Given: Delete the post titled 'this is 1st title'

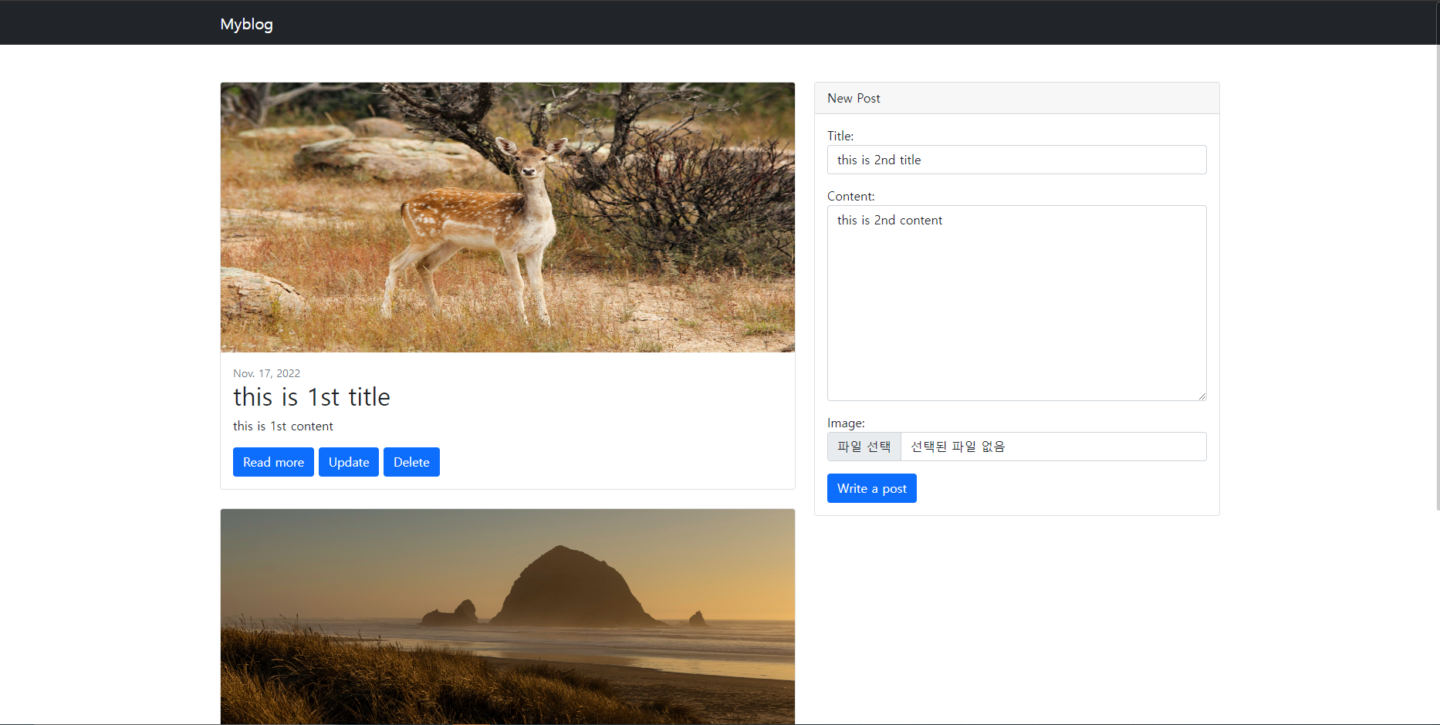Looking at the screenshot, I should [x=411, y=462].
